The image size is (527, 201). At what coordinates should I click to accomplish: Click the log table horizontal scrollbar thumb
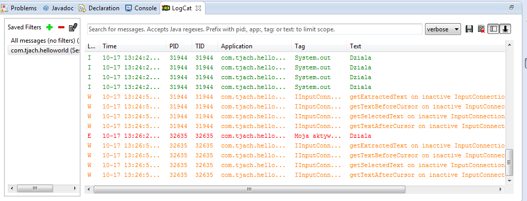tap(249, 189)
